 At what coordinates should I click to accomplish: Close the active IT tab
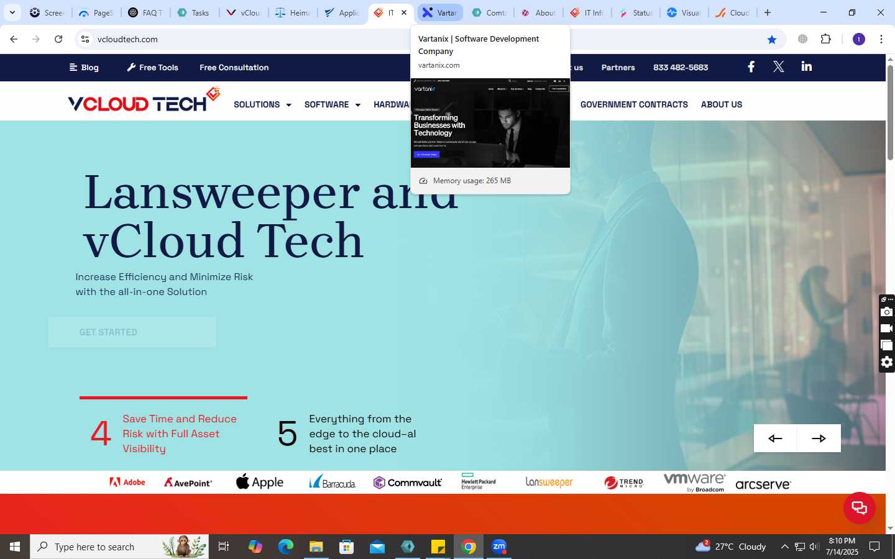[404, 12]
